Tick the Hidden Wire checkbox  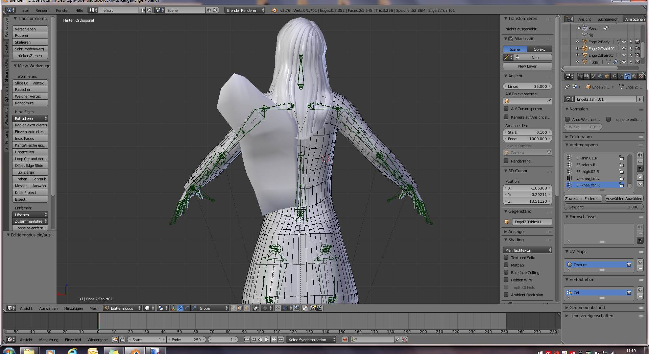click(506, 280)
